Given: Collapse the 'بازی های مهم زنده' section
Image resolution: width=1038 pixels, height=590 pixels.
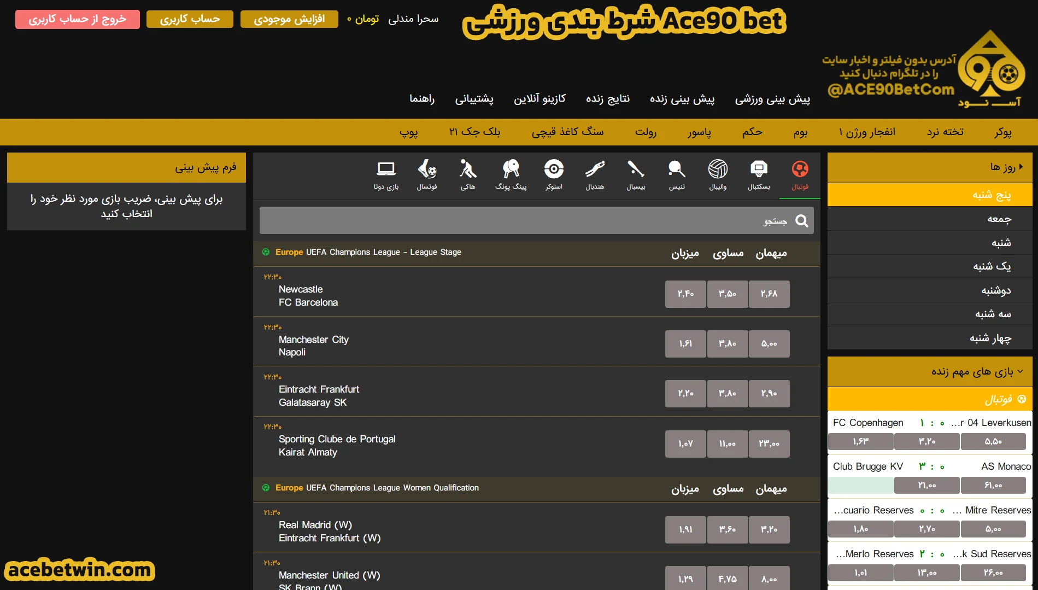Looking at the screenshot, I should 929,372.
